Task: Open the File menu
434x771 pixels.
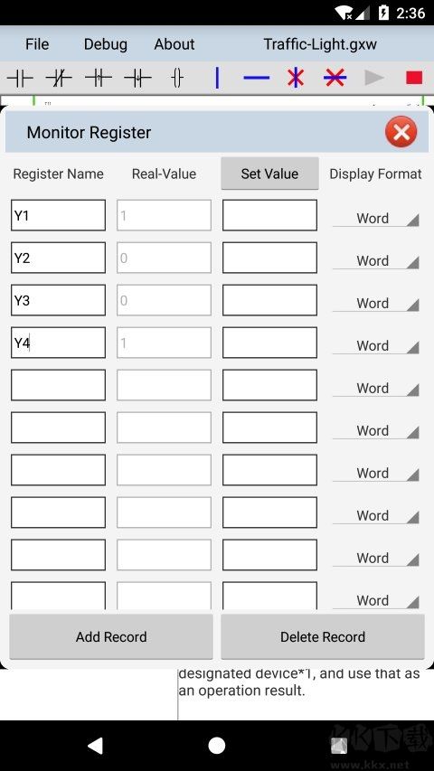Action: click(x=37, y=44)
